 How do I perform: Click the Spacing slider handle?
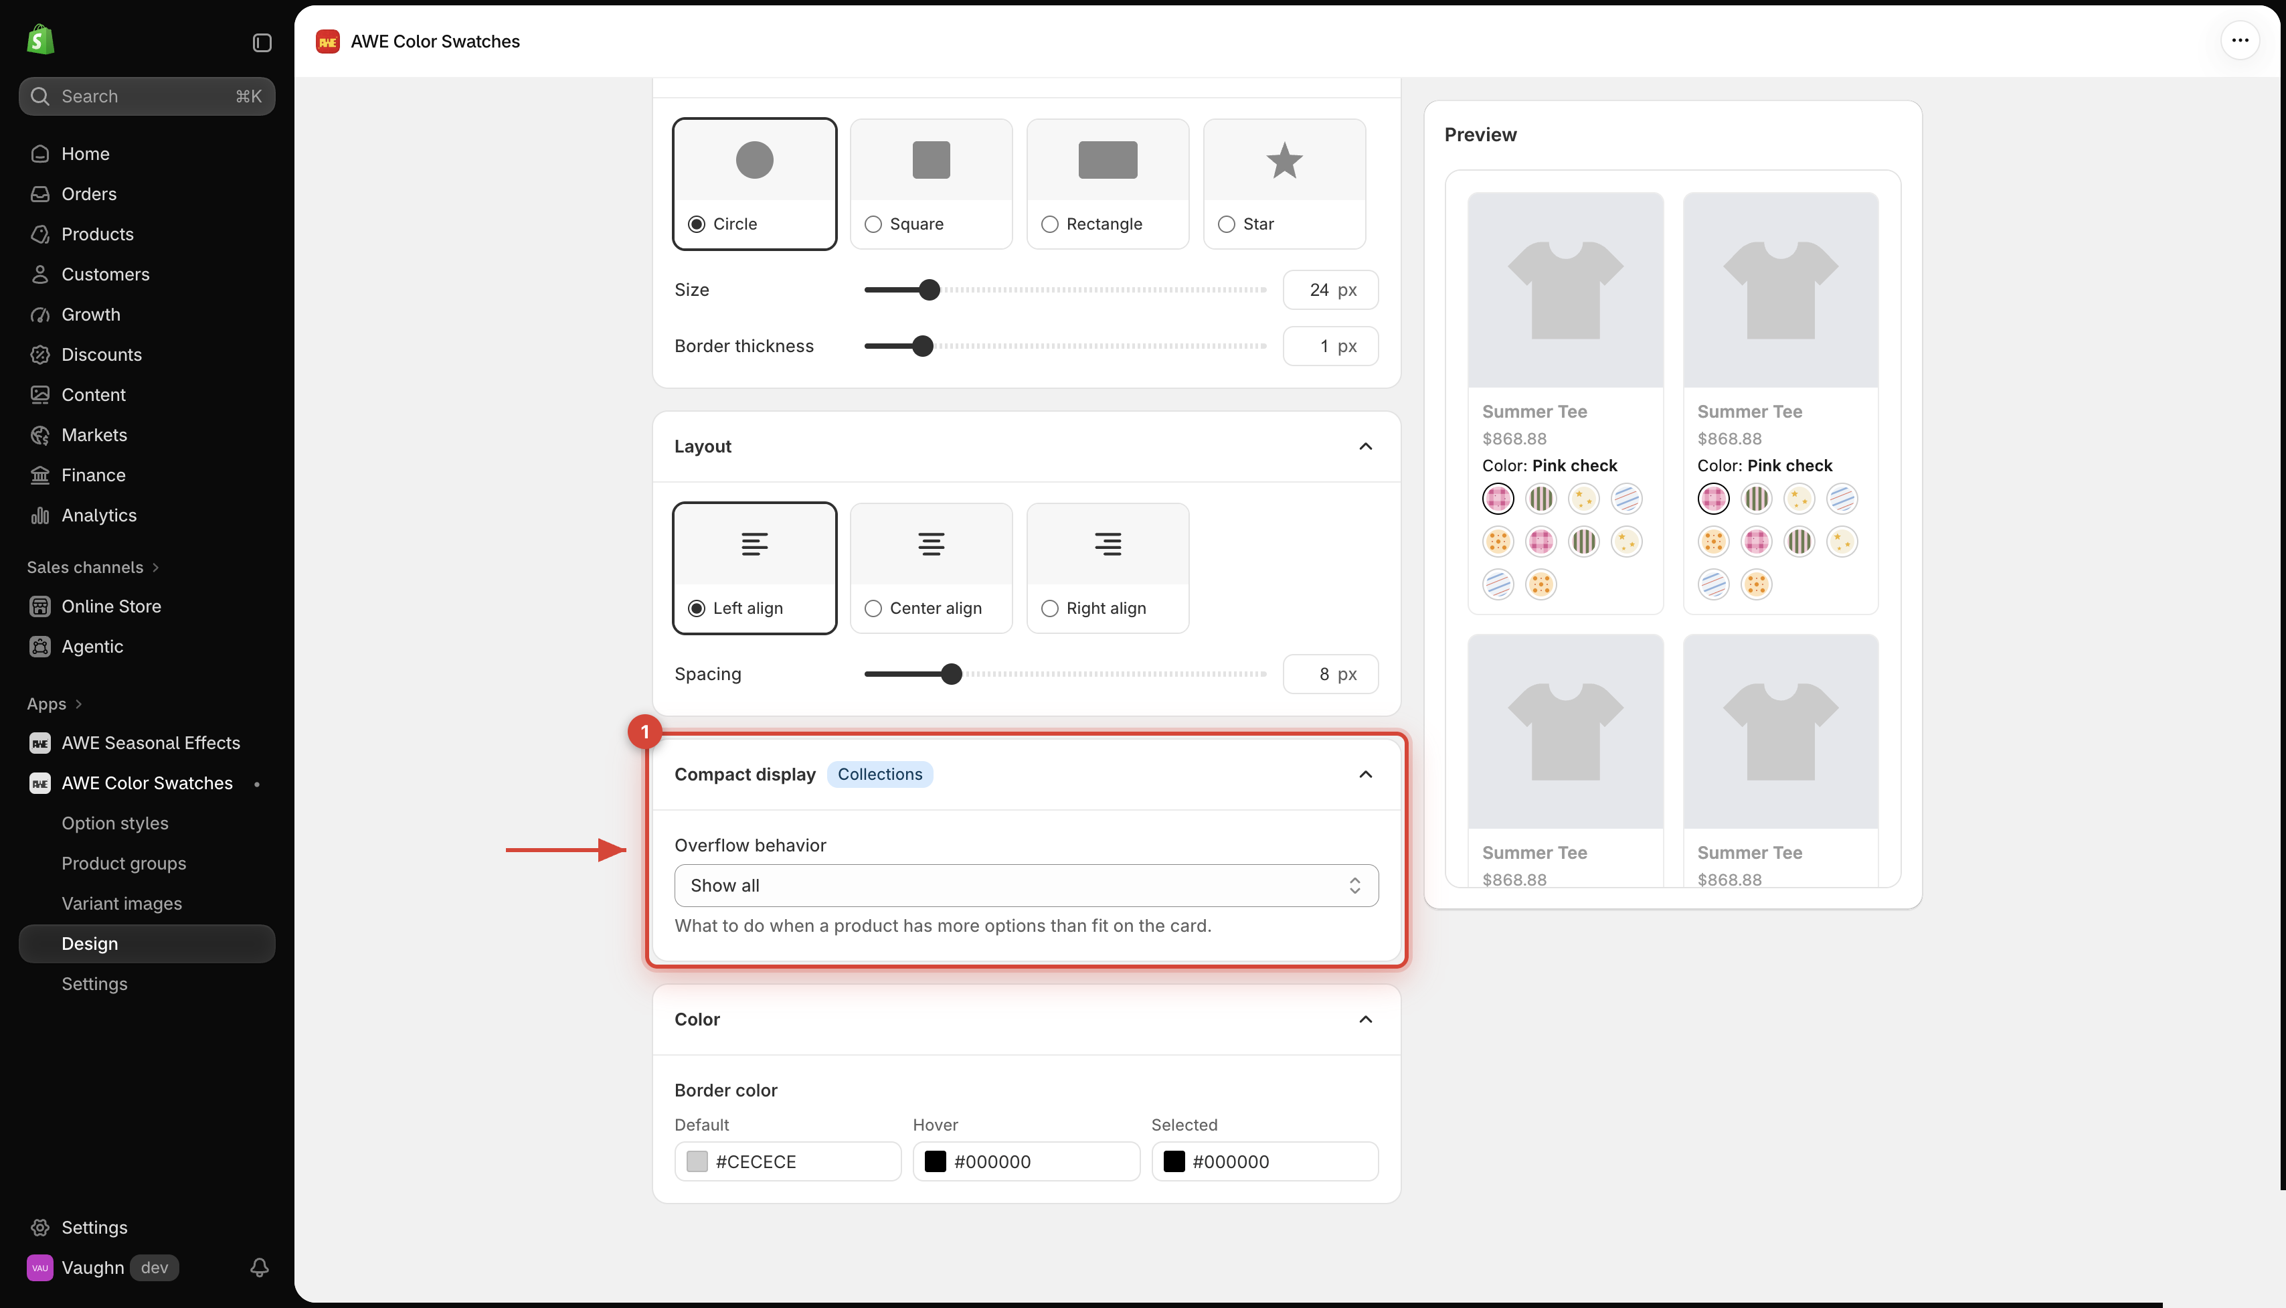[x=952, y=674]
